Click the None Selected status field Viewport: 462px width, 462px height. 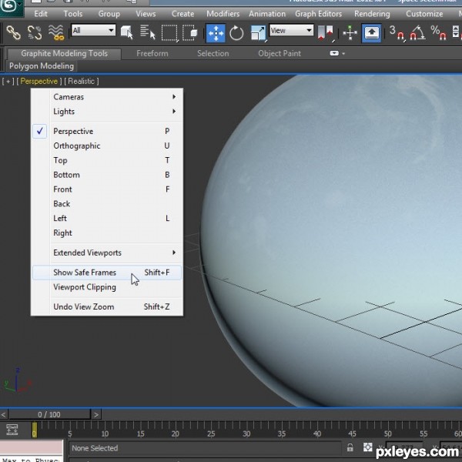(x=205, y=448)
